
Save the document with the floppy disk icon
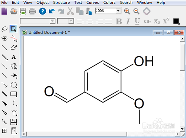point(23,11)
